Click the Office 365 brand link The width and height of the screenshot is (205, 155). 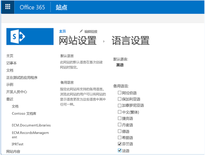coord(32,7)
